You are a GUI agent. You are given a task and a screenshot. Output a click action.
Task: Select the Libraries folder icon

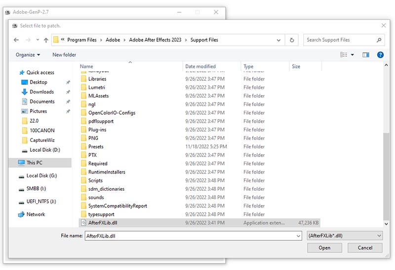(x=84, y=79)
